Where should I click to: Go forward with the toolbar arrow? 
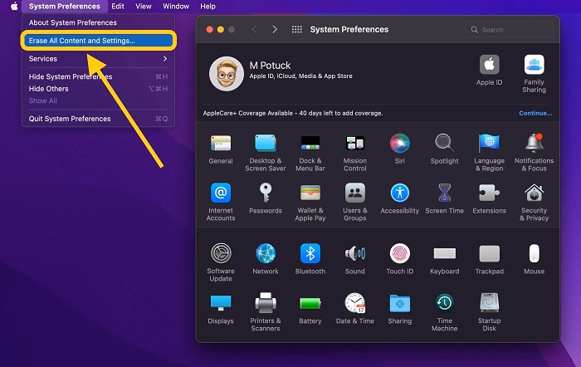coord(275,29)
